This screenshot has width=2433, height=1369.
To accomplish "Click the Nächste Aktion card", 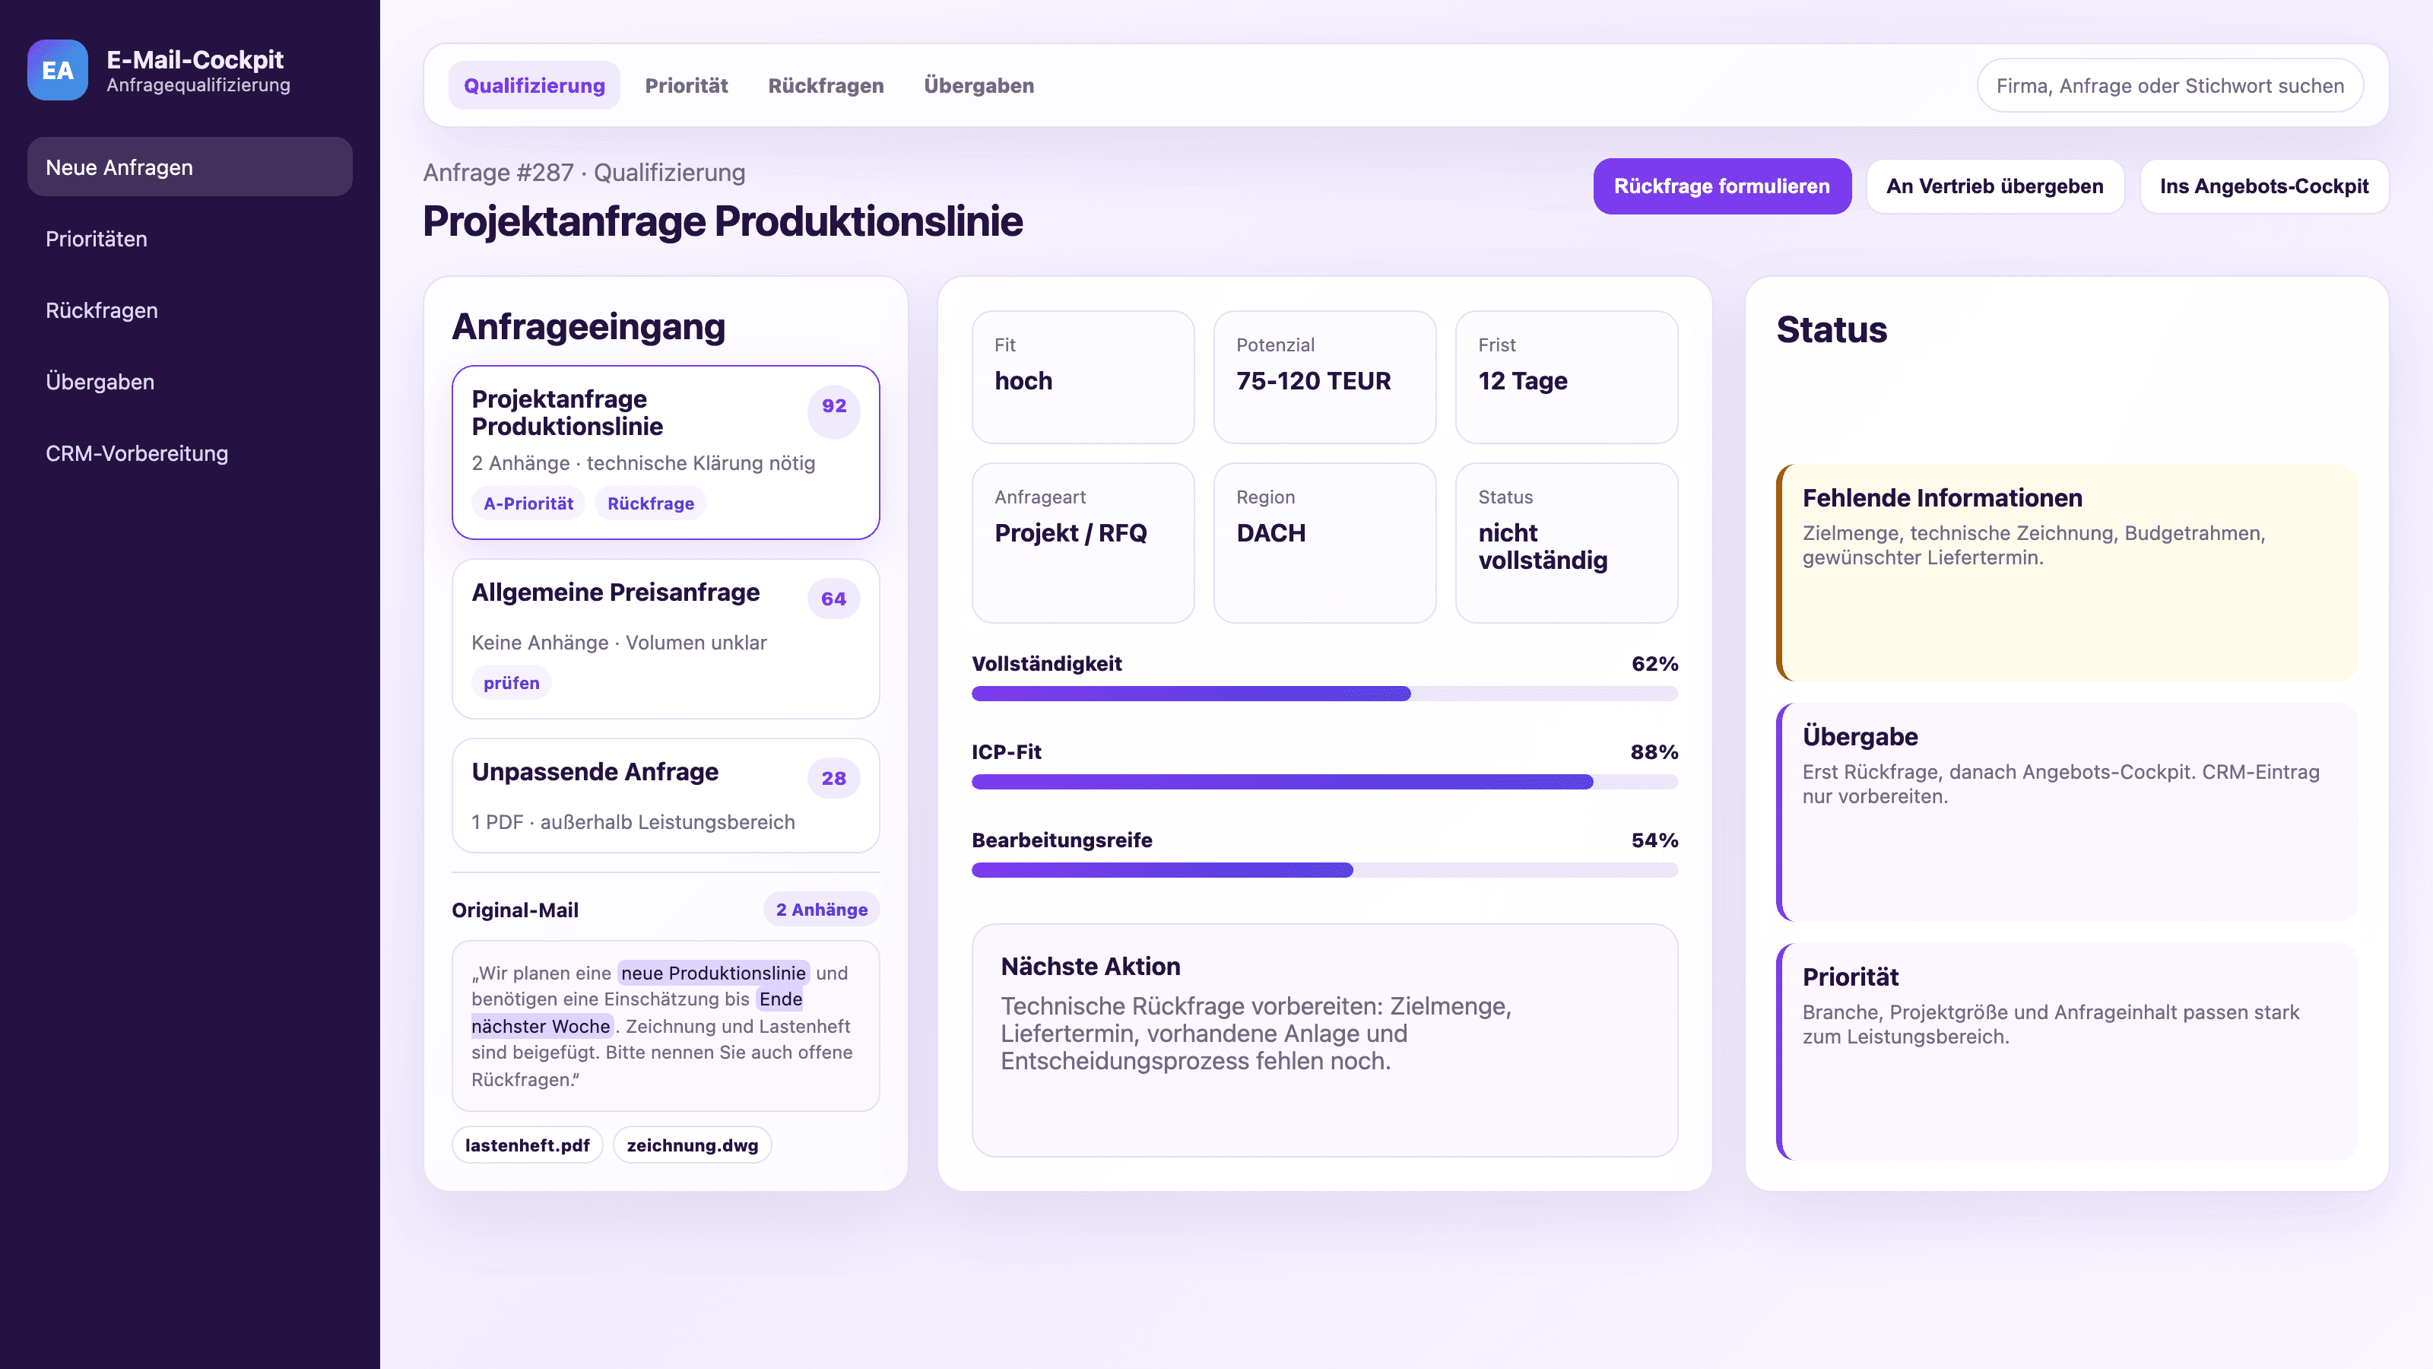I will click(x=1325, y=1040).
